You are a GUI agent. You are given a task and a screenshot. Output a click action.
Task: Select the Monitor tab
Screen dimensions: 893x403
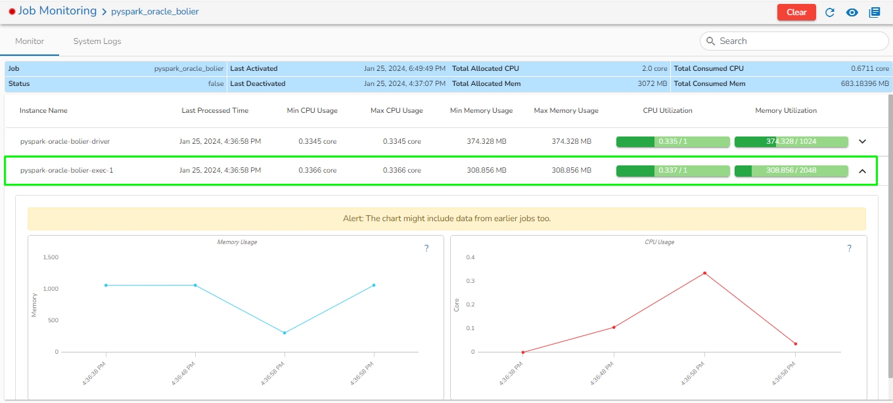tap(30, 41)
